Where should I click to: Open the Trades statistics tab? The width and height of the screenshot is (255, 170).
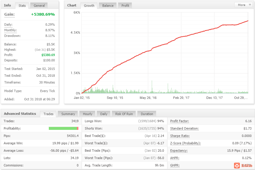[48, 114]
